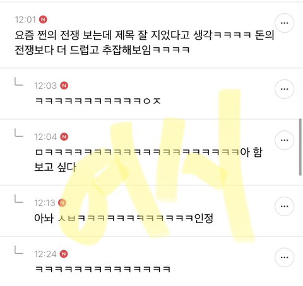
Task: Click the 12:13 timestamp
Action: coord(45,203)
